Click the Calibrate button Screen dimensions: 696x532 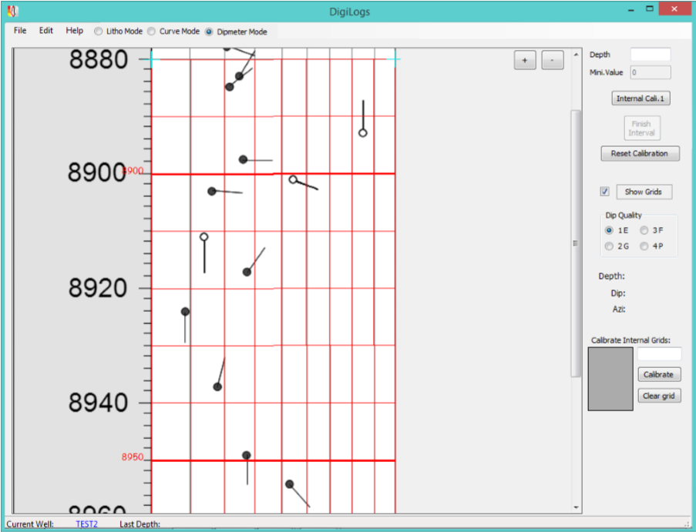(658, 374)
